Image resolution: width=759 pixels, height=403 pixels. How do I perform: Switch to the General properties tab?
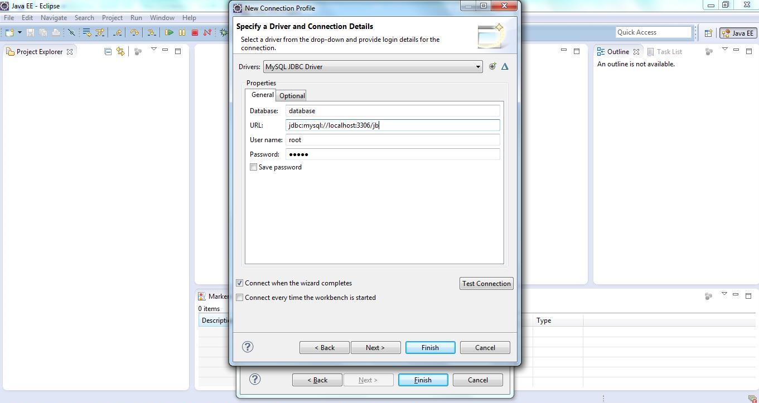click(x=262, y=95)
